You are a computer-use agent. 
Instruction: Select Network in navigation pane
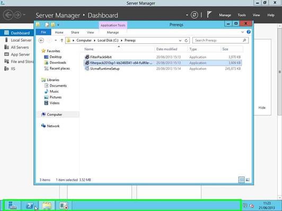click(53, 126)
